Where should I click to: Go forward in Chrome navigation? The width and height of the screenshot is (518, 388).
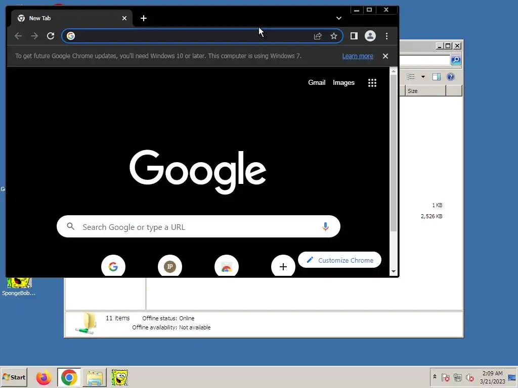coord(34,36)
